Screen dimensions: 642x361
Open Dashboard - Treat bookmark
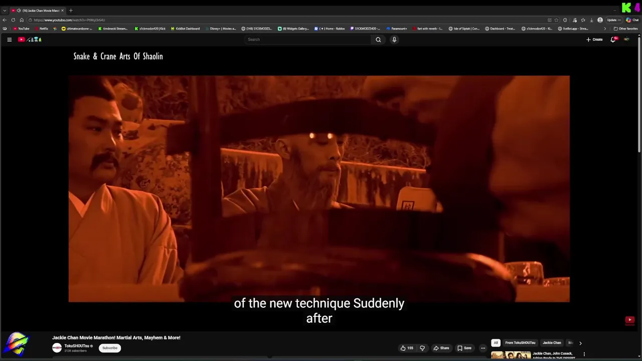(x=500, y=29)
